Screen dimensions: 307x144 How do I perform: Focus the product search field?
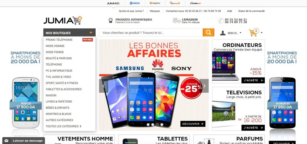coord(151,32)
